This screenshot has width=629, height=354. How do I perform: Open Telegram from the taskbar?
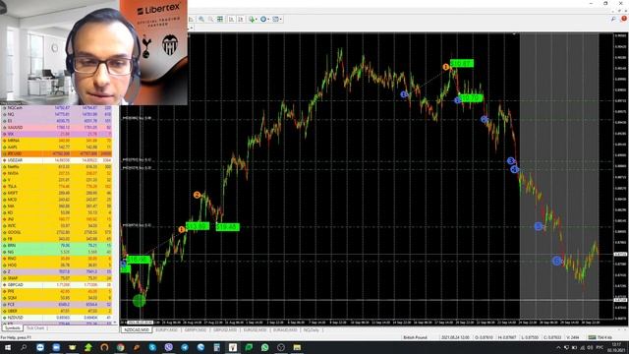185,347
